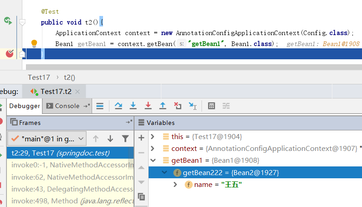Collapse the getBean1 variable node
The height and width of the screenshot is (207, 362).
click(153, 160)
